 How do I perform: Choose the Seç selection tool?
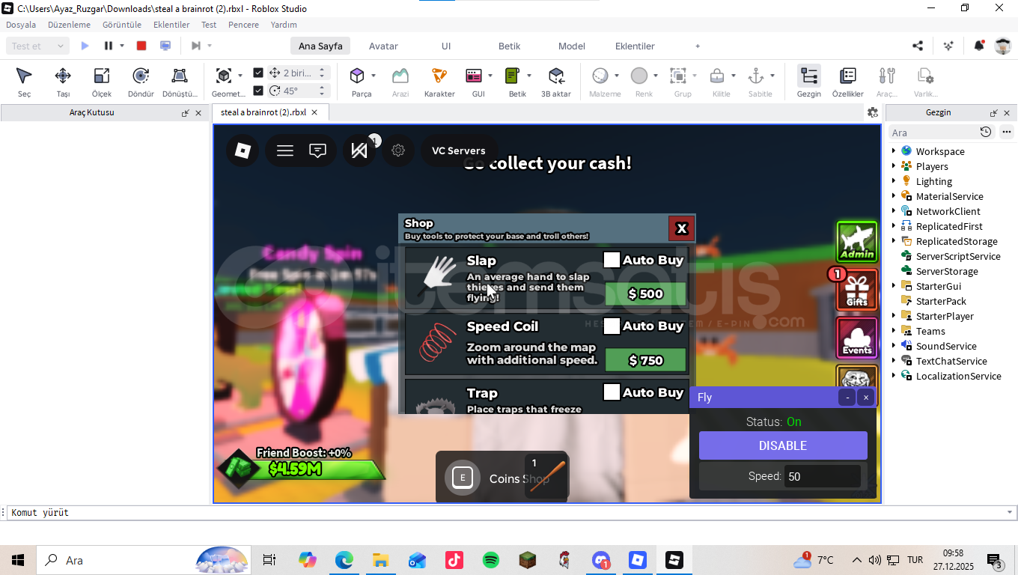[x=24, y=82]
